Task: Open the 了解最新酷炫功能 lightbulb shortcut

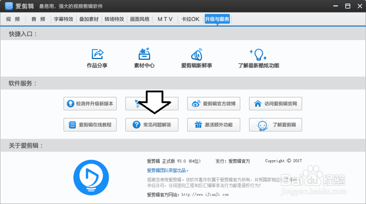Action: [x=258, y=59]
